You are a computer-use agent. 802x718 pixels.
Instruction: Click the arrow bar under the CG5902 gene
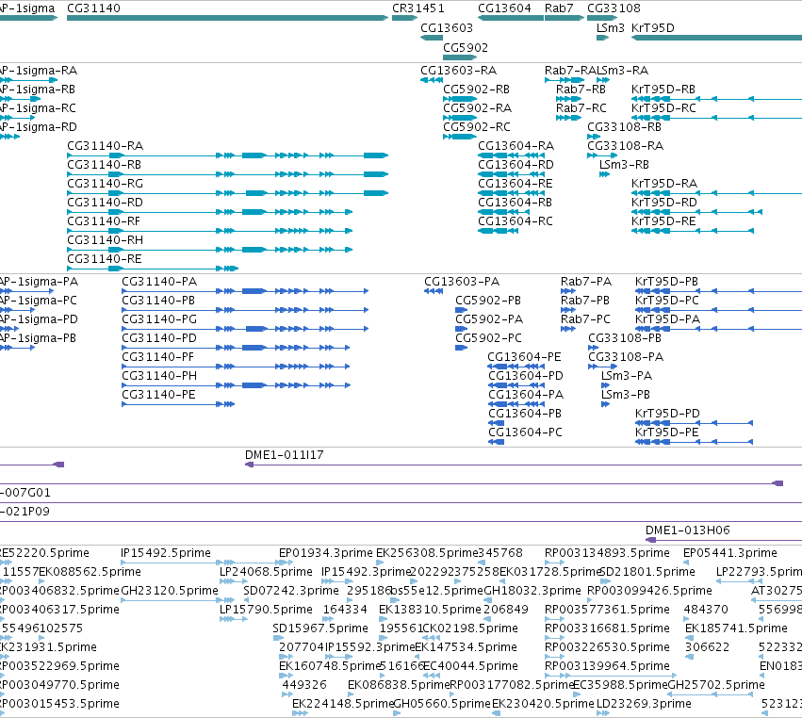[460, 57]
